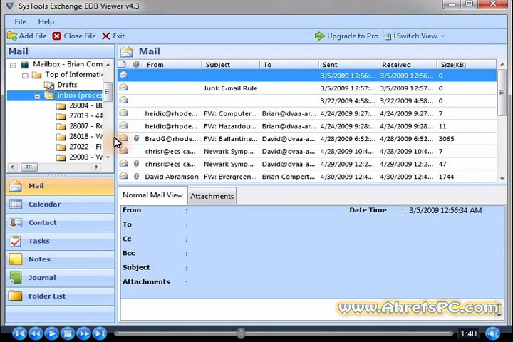This screenshot has width=513, height=342.
Task: Select the Junk E-mail Rule message
Action: [307, 88]
